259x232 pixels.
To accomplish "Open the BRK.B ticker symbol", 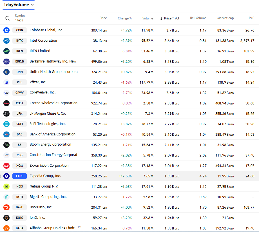I will (19, 61).
